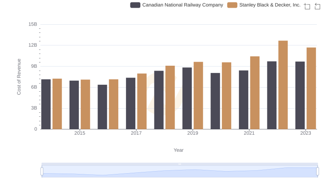This screenshot has height=187, width=325.
Task: Click the 2023 x-axis label
Action: tap(306, 133)
